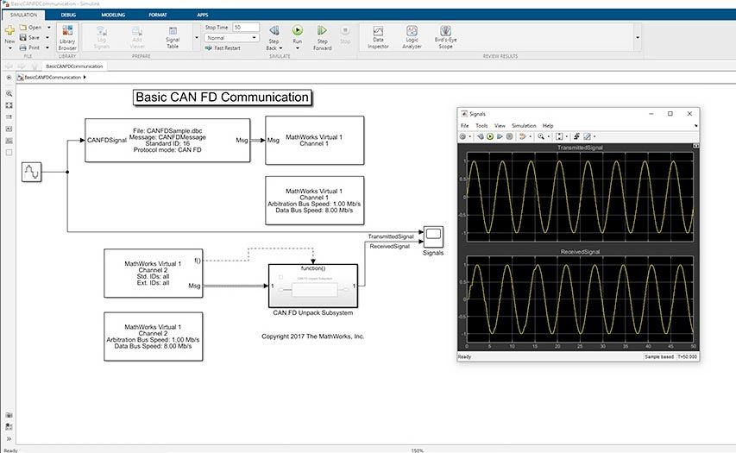This screenshot has width=736, height=453.
Task: Click the Step Forward button
Action: click(322, 35)
